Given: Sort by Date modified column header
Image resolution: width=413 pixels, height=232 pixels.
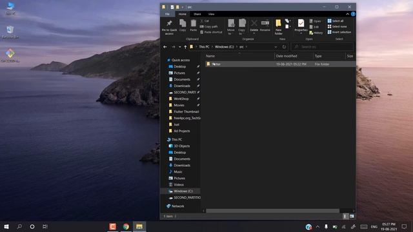Looking at the screenshot, I should (294, 56).
